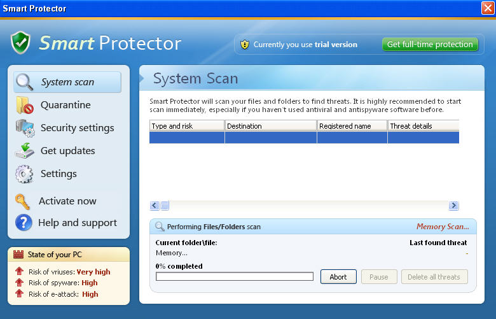The width and height of the screenshot is (496, 319).
Task: Open the Settings menu entry
Action: point(59,174)
